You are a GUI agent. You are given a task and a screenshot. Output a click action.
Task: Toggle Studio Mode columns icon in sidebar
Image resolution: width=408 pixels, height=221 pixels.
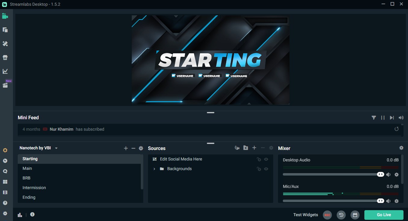pos(5,192)
